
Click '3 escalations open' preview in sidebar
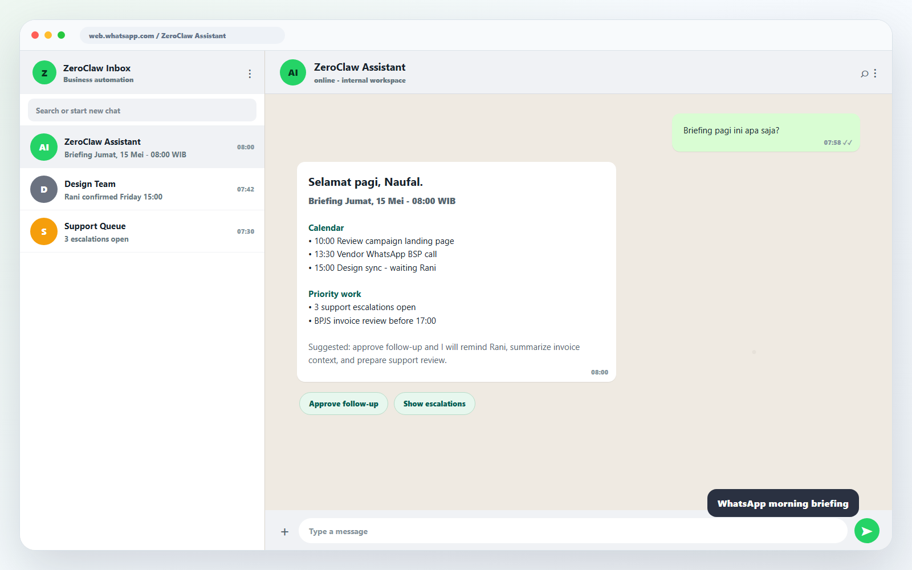click(96, 239)
